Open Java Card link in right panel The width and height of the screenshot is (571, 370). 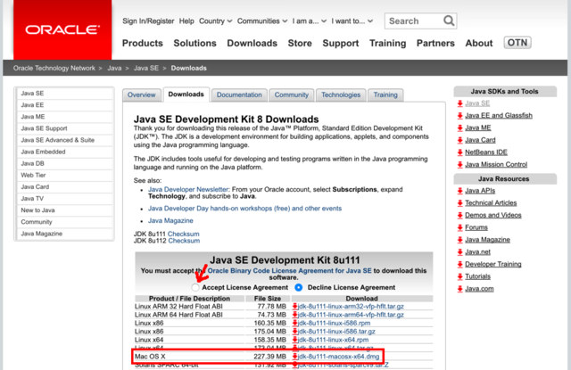coord(480,140)
